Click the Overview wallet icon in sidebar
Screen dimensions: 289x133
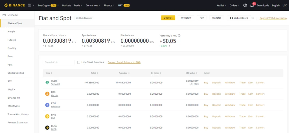pyautogui.click(x=4, y=15)
